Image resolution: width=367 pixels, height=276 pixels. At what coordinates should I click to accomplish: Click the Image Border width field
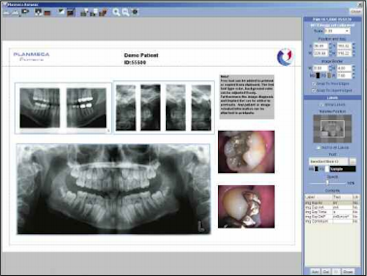tap(321, 68)
